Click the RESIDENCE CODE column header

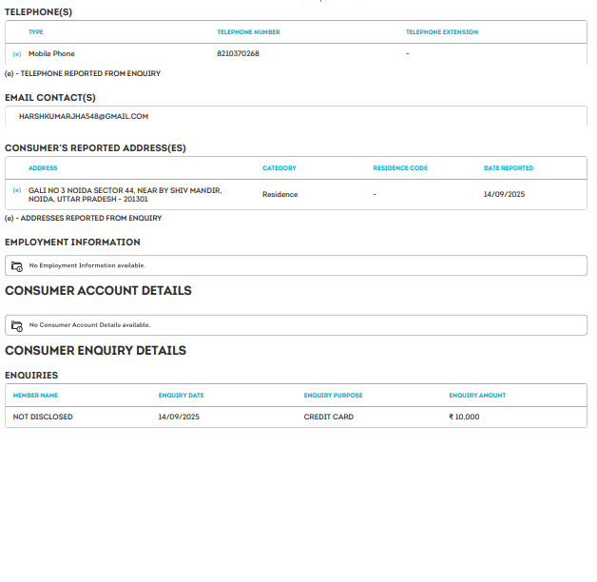point(400,168)
